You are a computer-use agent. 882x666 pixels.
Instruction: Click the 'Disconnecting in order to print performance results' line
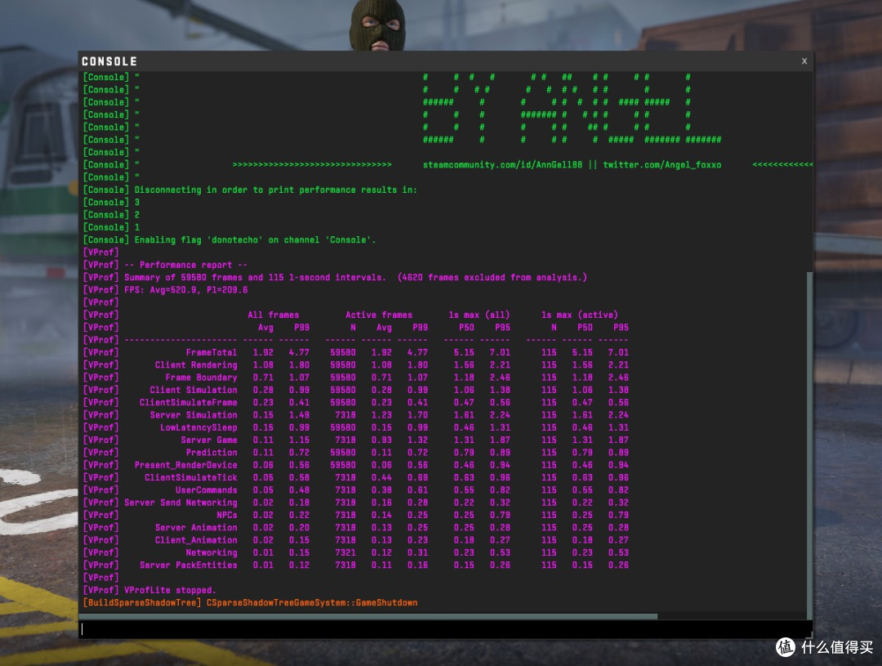point(251,190)
